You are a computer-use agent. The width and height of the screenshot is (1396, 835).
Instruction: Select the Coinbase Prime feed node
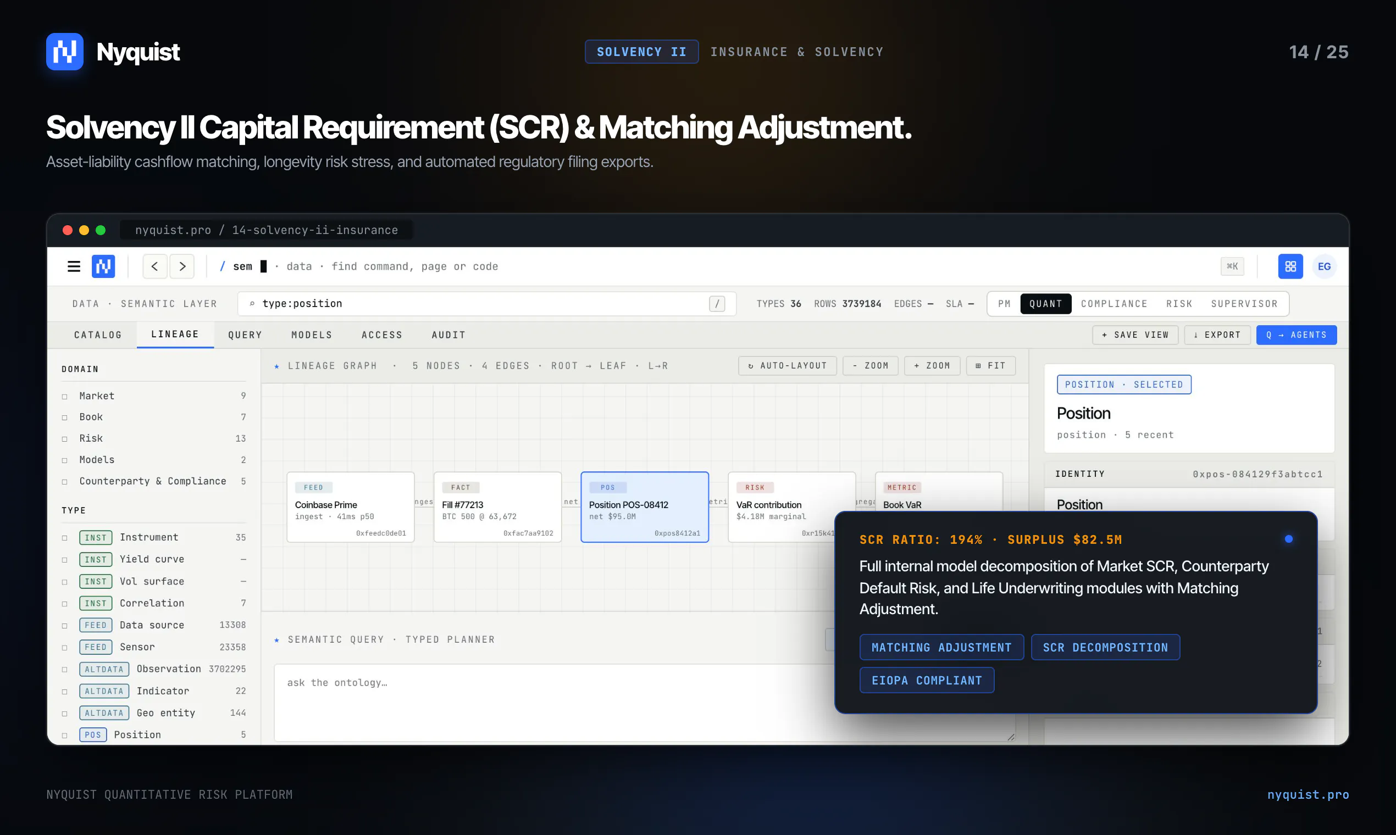(x=351, y=507)
